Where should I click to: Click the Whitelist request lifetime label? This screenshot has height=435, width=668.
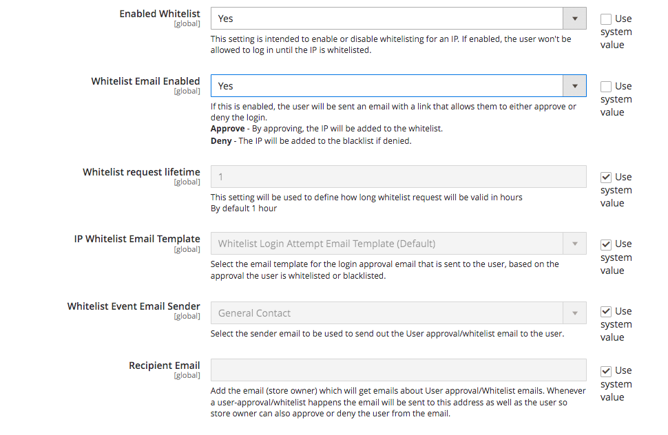click(141, 172)
